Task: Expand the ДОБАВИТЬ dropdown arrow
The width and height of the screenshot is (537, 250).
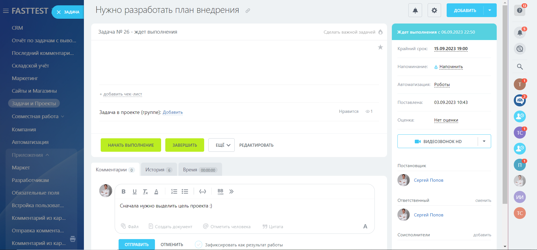Action: tap(490, 10)
